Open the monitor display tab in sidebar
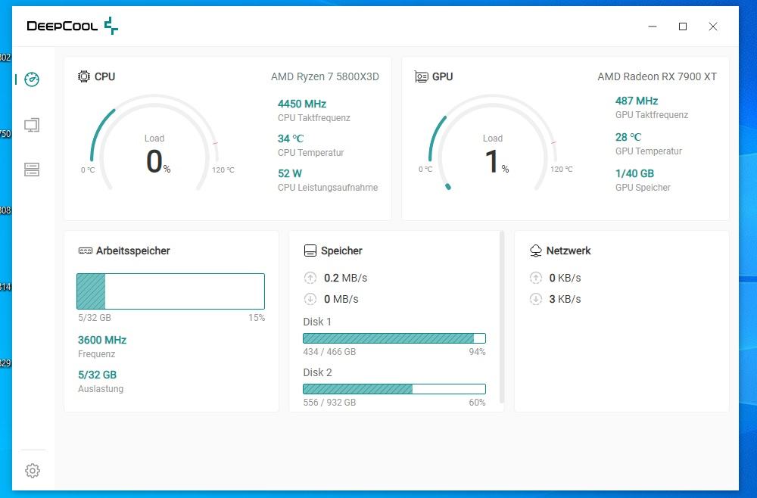The width and height of the screenshot is (757, 498). pos(32,126)
